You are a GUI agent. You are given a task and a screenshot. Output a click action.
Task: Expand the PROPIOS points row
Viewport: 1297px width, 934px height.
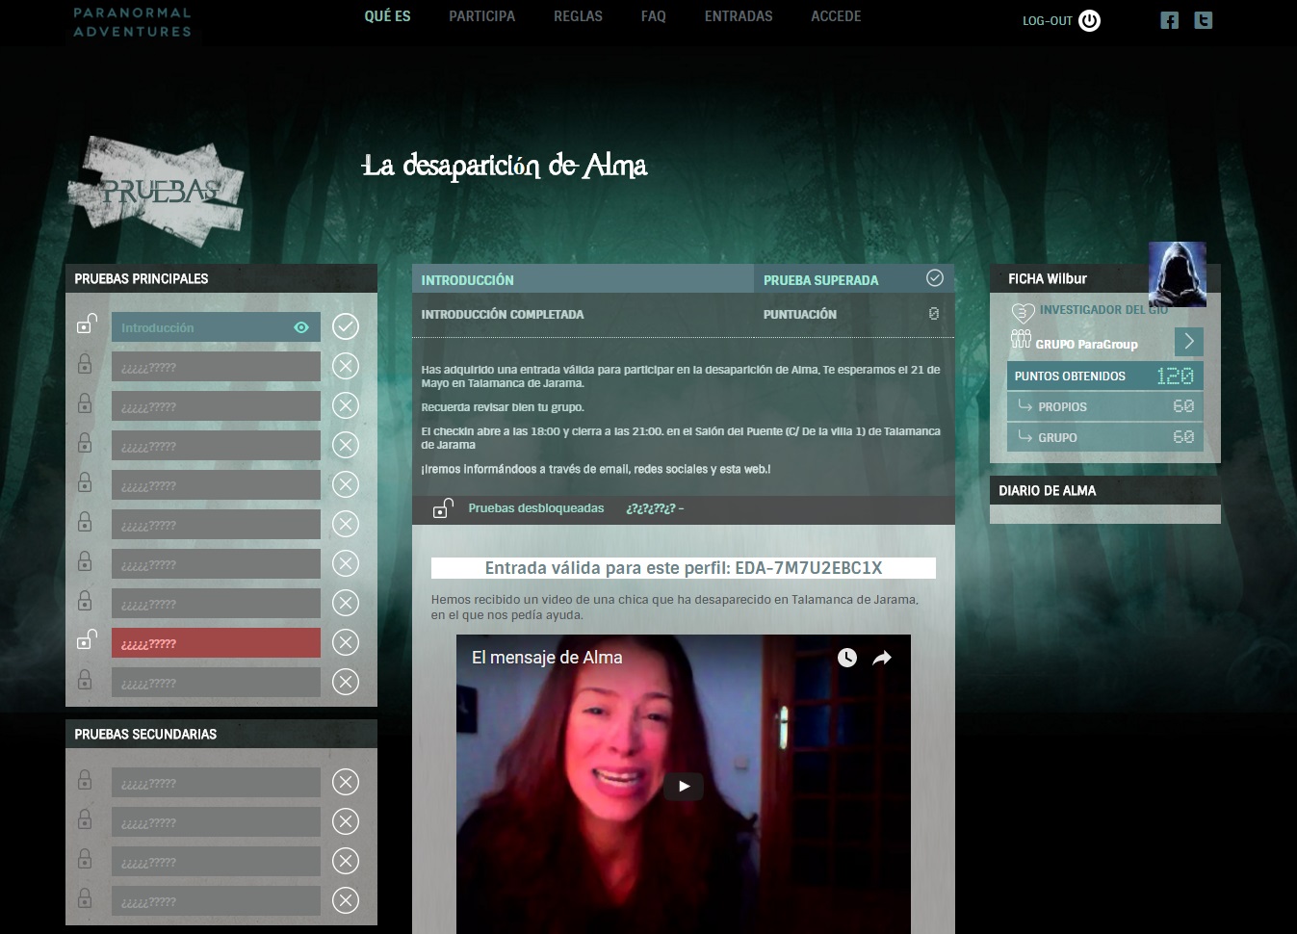[x=1104, y=407]
